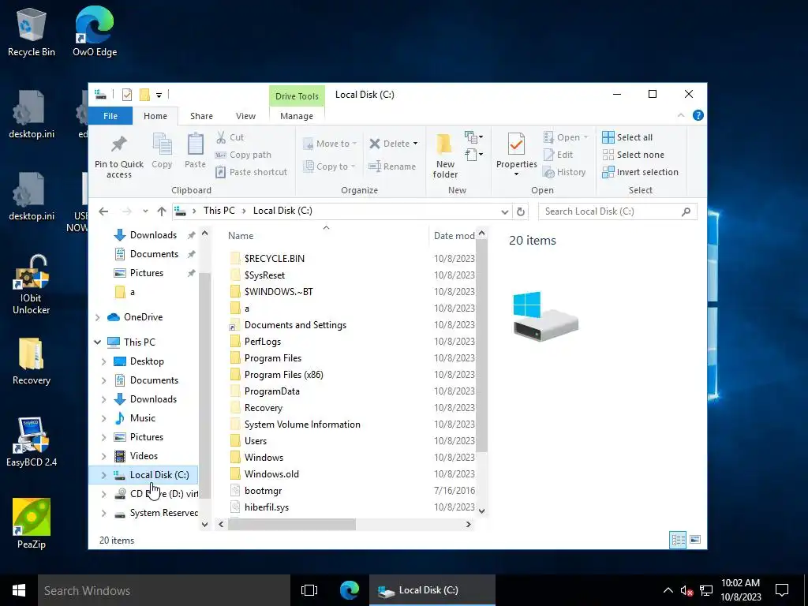
Task: Click Drive Tools contextual tab
Action: (x=297, y=96)
